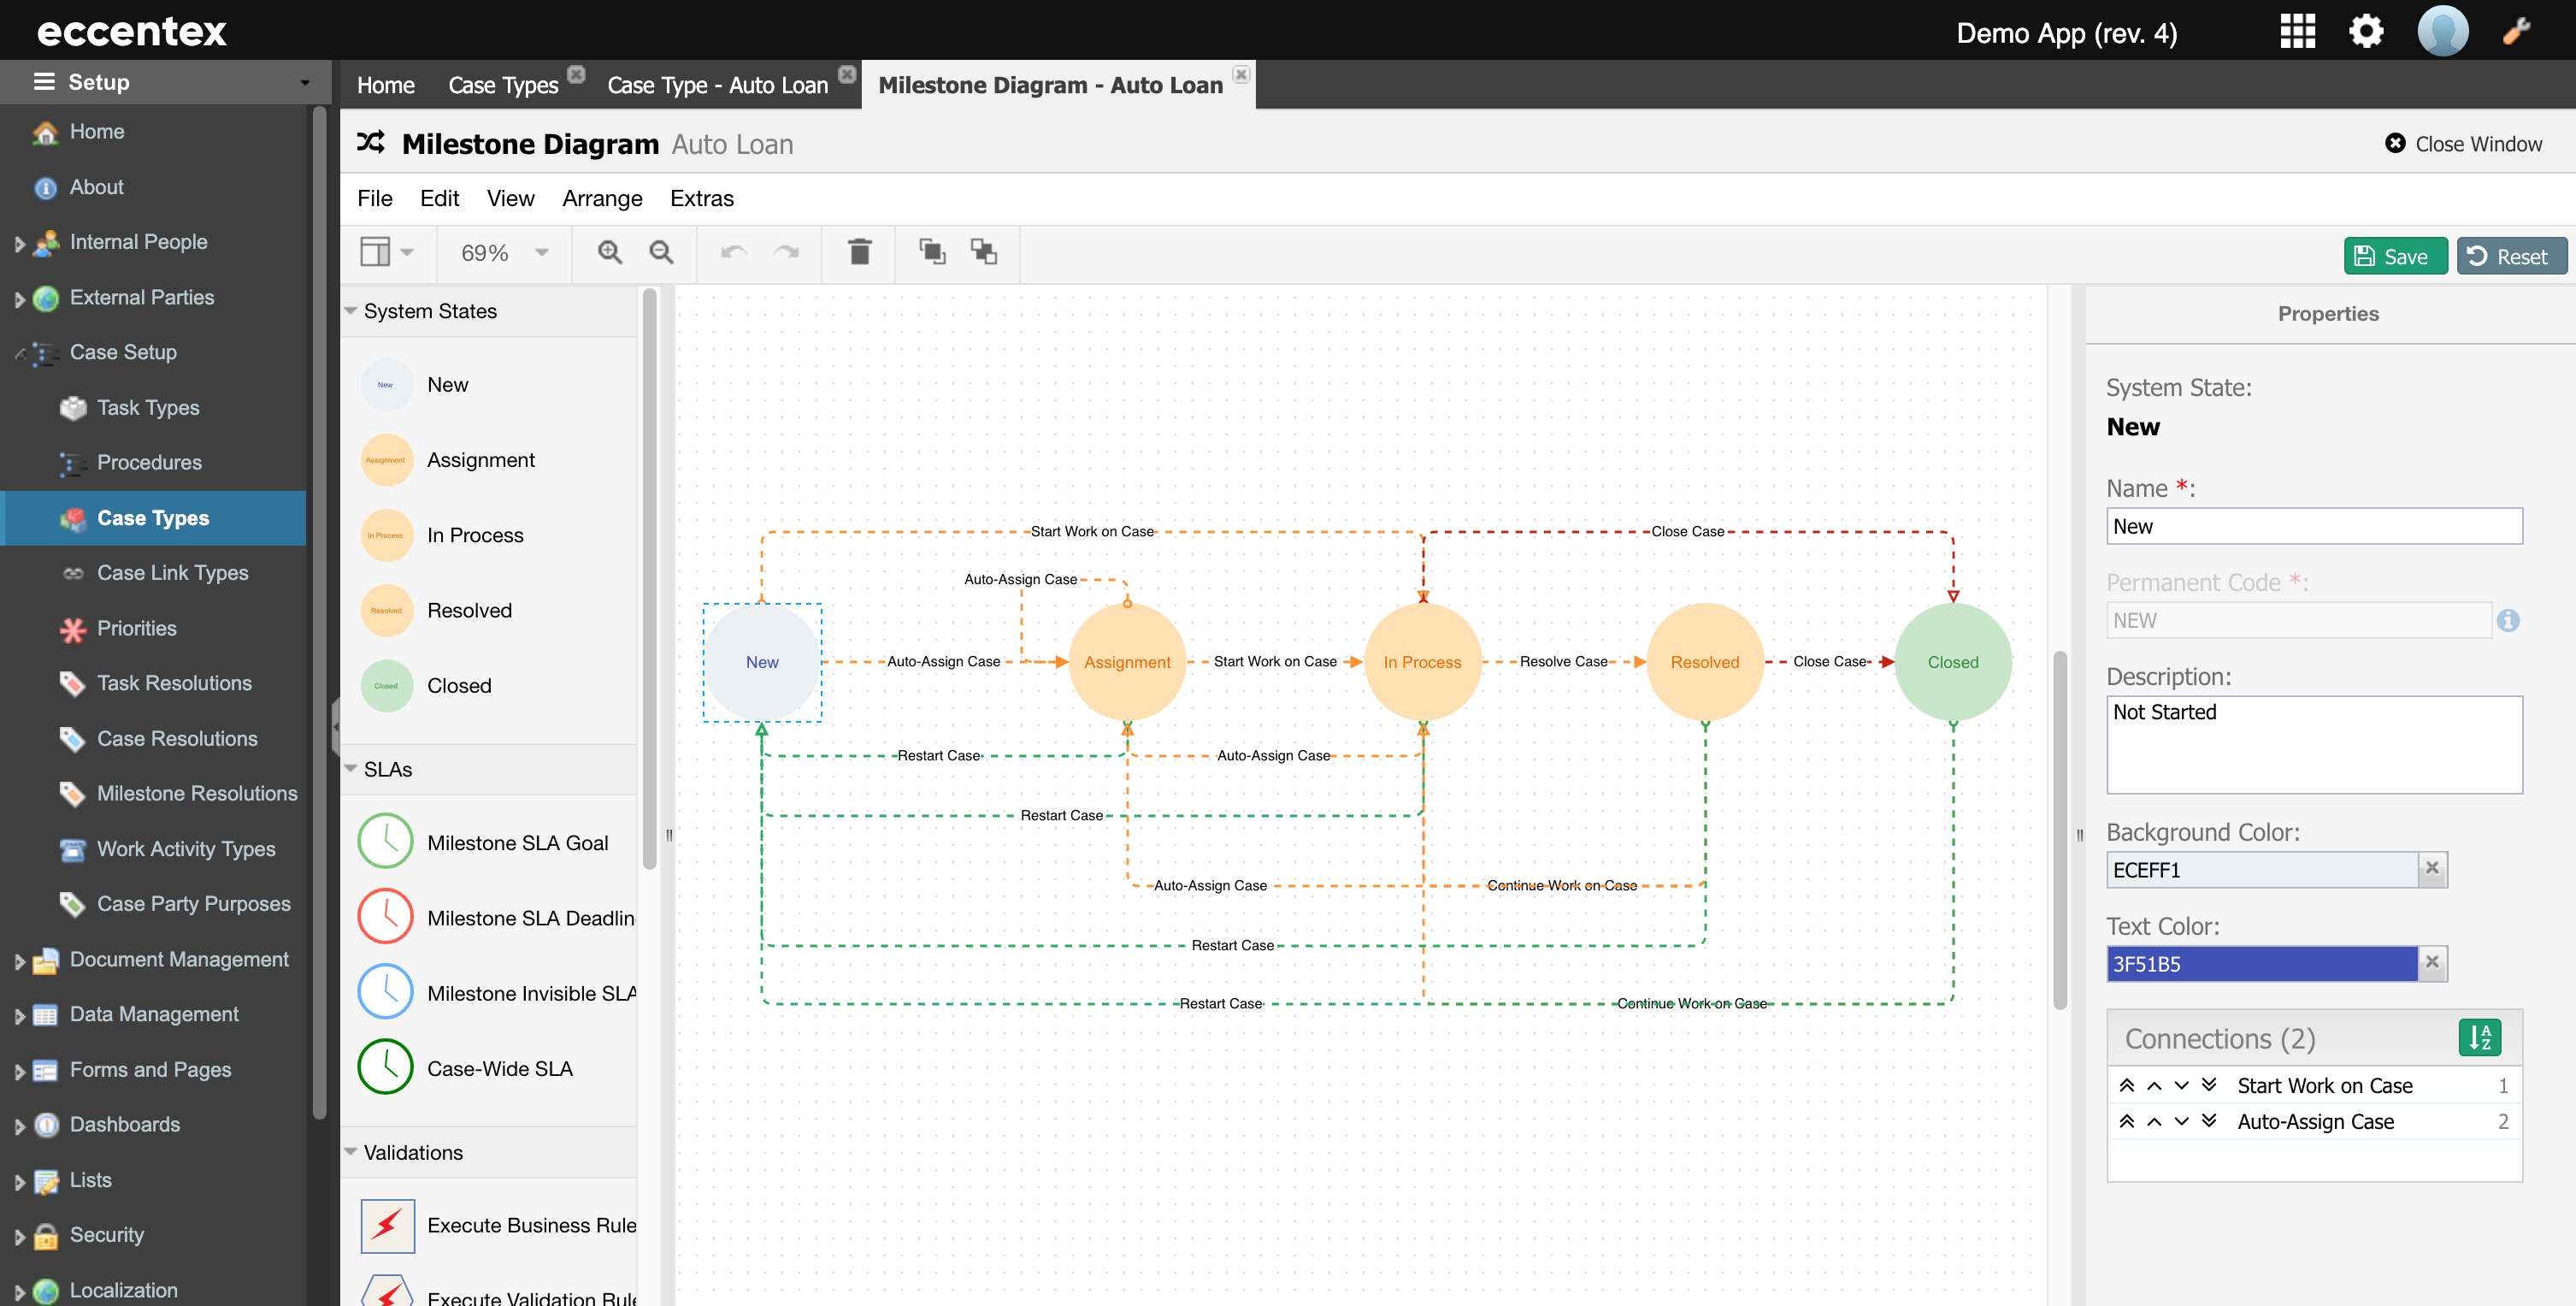Open the Extras menu
Image resolution: width=2576 pixels, height=1306 pixels.
click(702, 198)
